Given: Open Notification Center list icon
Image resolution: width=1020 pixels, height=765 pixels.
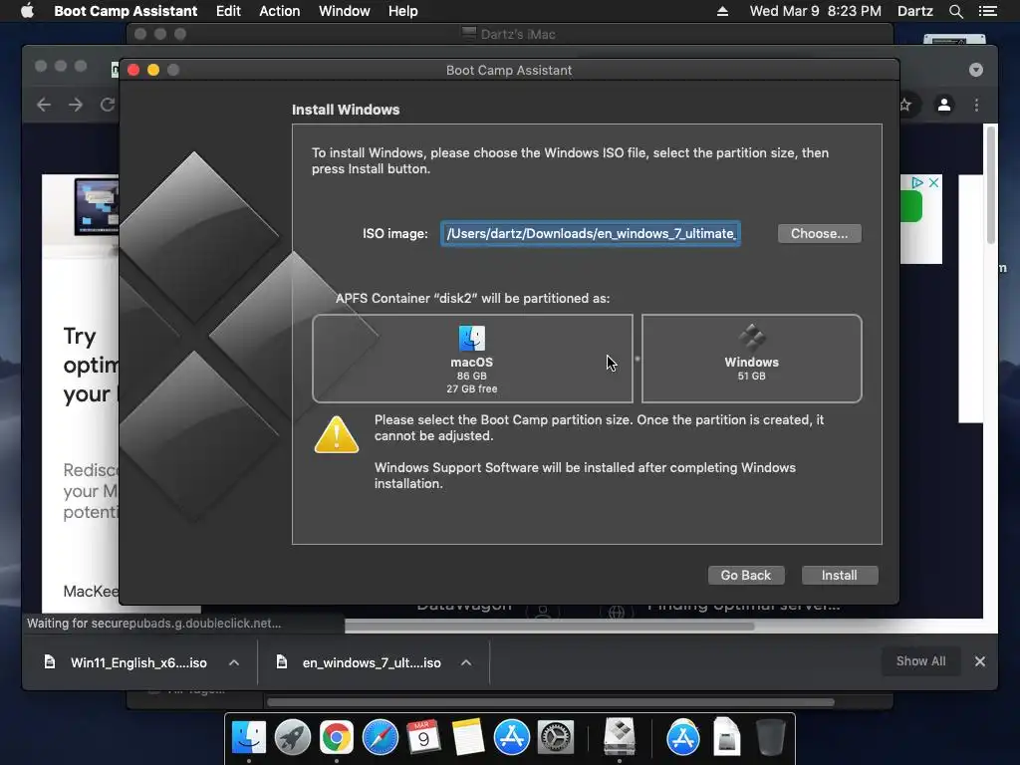Looking at the screenshot, I should tap(988, 11).
